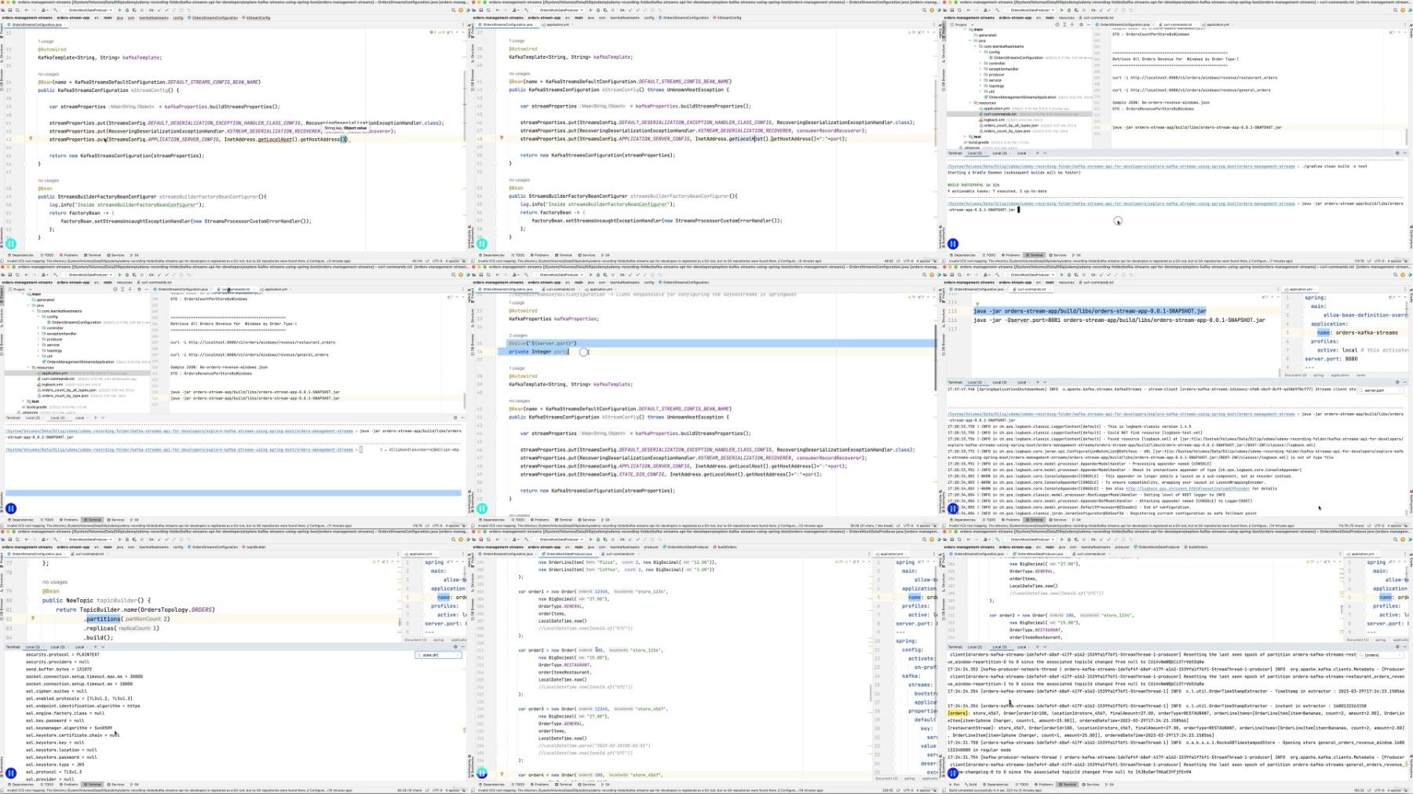
Task: Click Debug icon in frame with application.yml selected in tree
Action: [127, 275]
